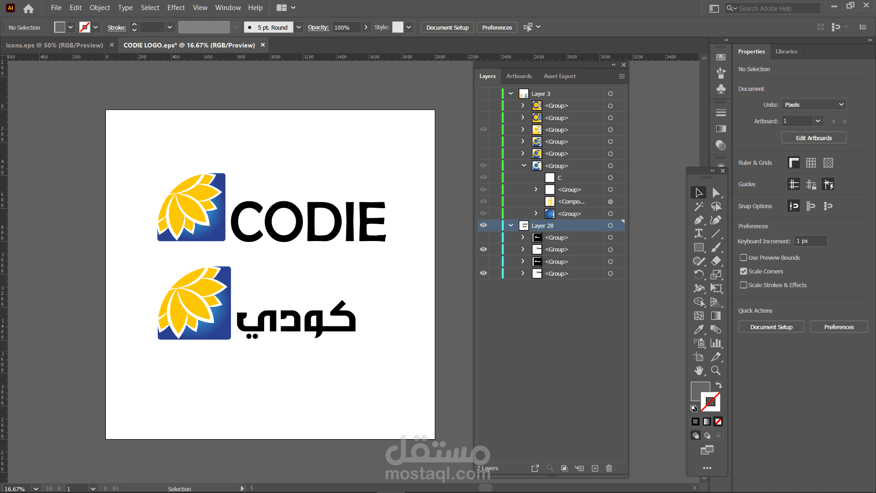Screen dimensions: 876x493
Task: Select the Paintbrush tool
Action: coord(716,247)
